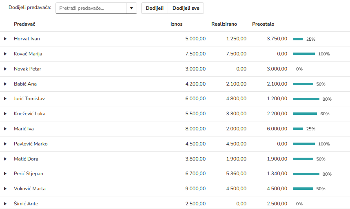Expand the Knežević Luka row
Screen dimensions: 350x209
pyautogui.click(x=5, y=114)
